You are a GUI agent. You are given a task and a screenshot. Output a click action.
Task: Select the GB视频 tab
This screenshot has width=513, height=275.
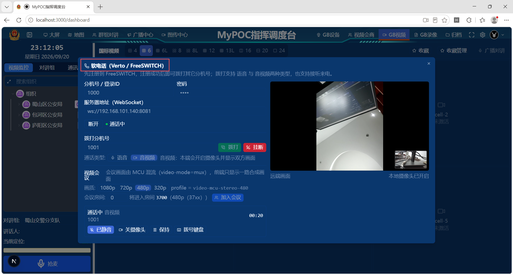click(x=394, y=35)
